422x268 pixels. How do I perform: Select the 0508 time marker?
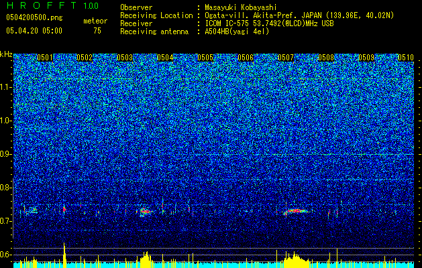(326, 58)
